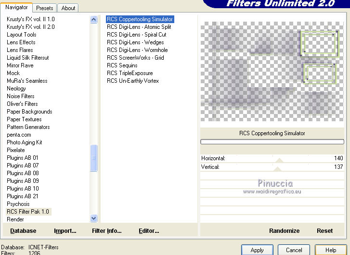This screenshot has height=255, width=350.
Task: Grab the category list scrollbar thumb
Action: click(x=94, y=158)
